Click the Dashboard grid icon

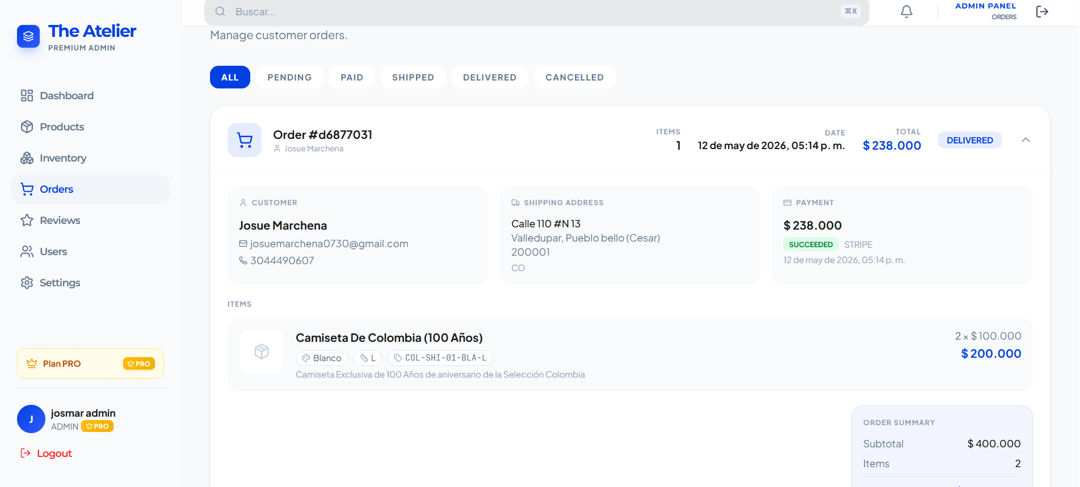(27, 96)
